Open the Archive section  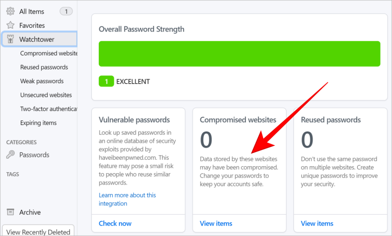[x=30, y=212]
